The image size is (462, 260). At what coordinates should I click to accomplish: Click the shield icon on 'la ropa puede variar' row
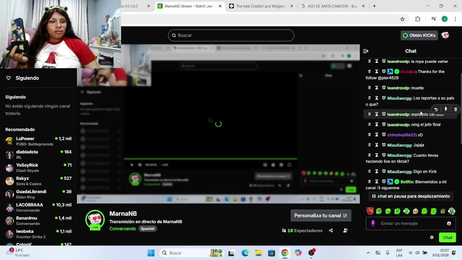coord(384,61)
